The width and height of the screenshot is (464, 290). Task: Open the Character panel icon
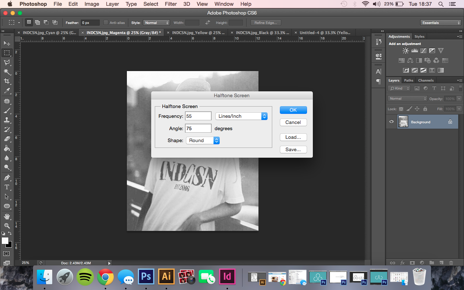tap(378, 71)
